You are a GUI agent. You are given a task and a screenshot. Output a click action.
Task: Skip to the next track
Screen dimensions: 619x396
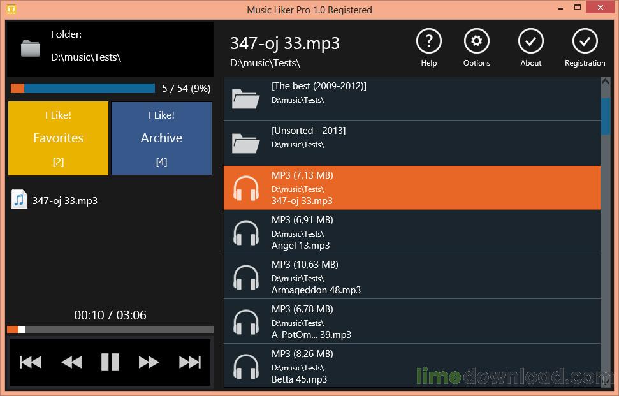point(189,362)
